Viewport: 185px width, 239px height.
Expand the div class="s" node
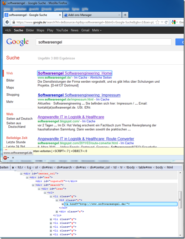pyautogui.click(x=57, y=211)
